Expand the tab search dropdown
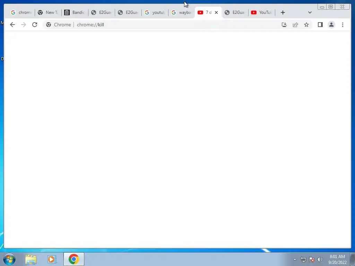 pos(310,12)
